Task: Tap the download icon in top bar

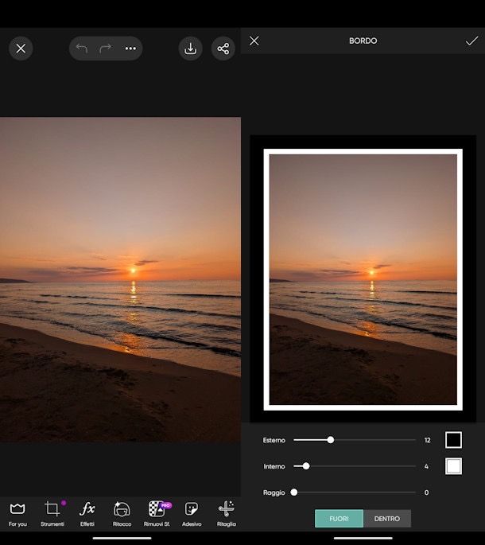Action: pos(191,49)
